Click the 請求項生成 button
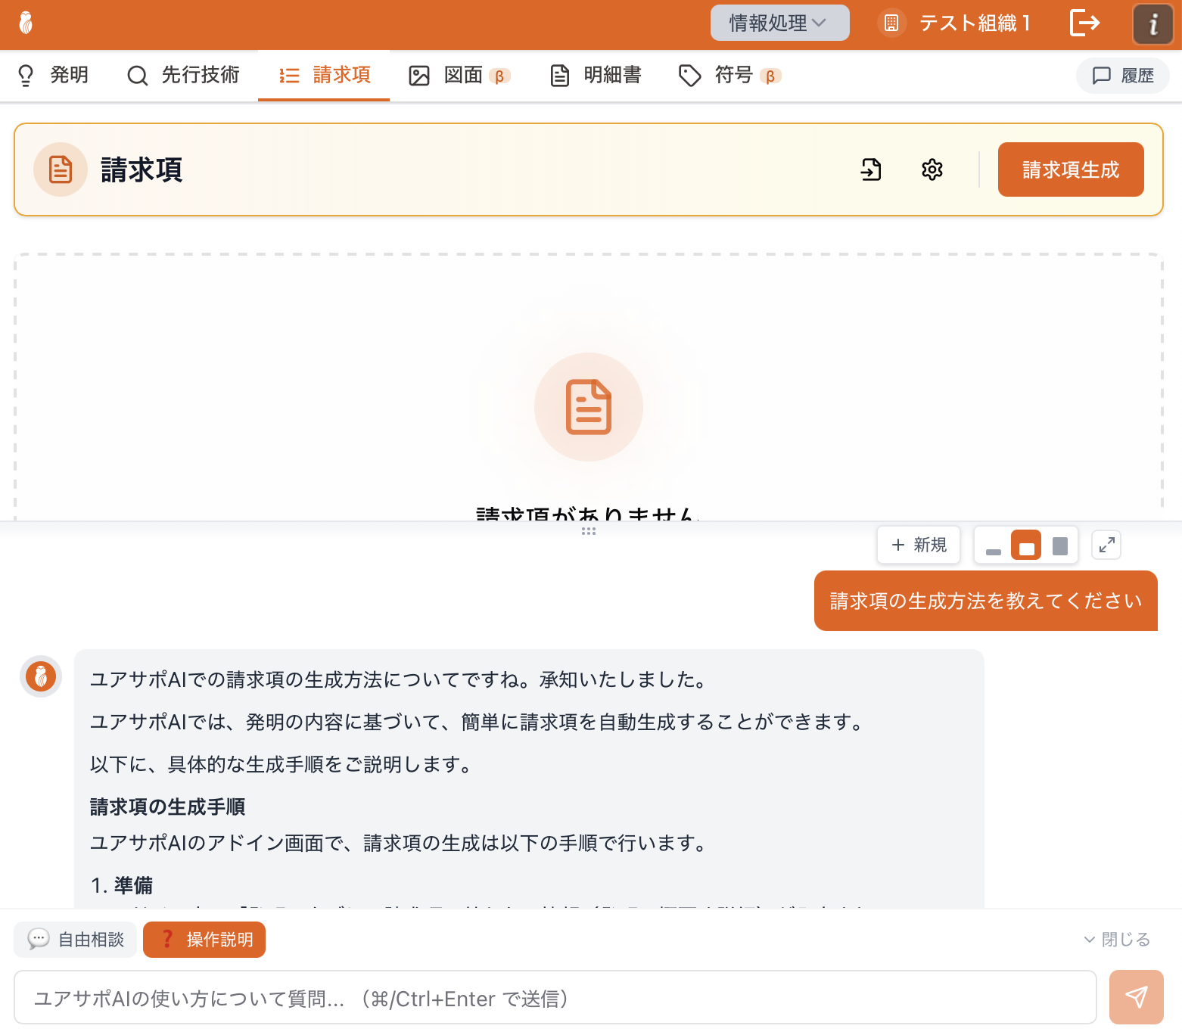 [1070, 169]
